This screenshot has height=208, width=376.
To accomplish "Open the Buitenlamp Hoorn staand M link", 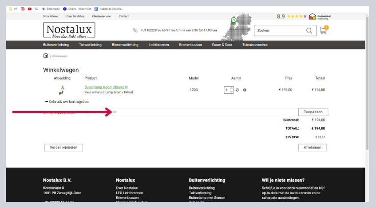I will tap(106, 87).
